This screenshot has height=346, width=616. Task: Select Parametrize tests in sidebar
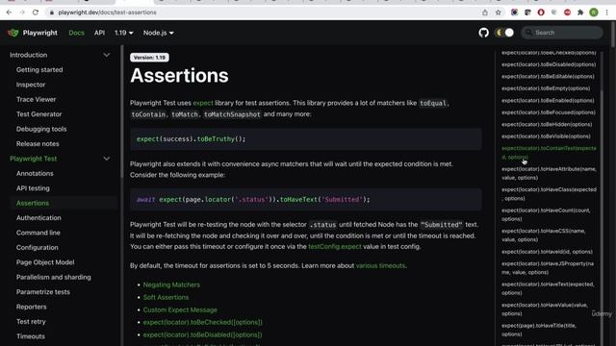[42, 292]
